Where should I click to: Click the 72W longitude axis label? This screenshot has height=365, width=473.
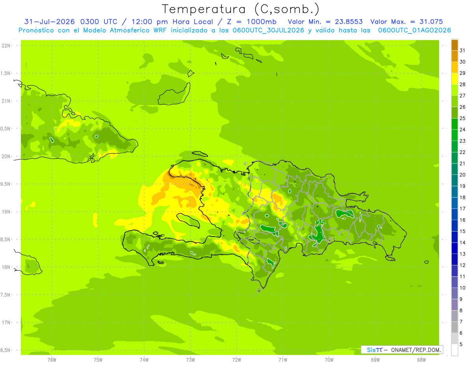(x=236, y=360)
